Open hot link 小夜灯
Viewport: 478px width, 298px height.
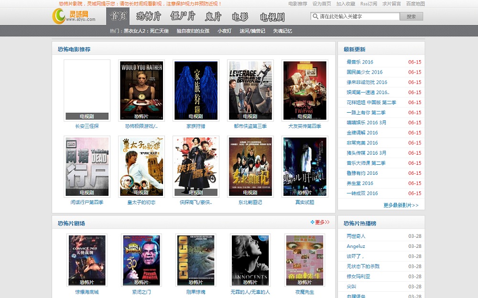(x=224, y=31)
